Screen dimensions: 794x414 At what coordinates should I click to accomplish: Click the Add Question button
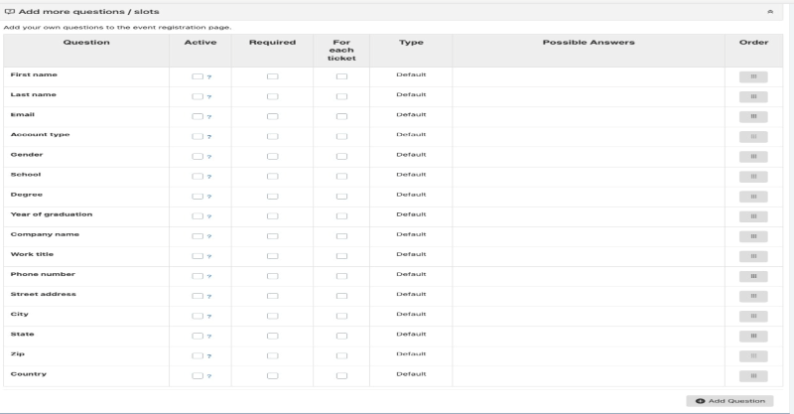click(x=729, y=400)
